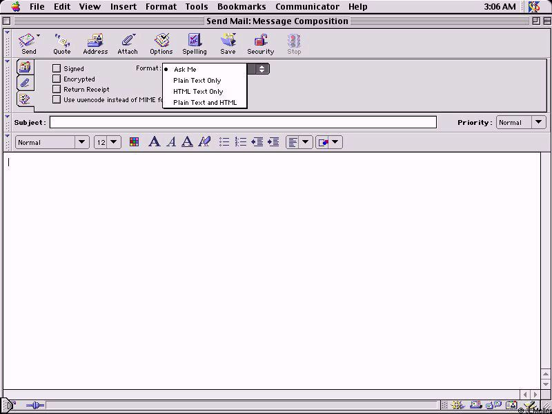This screenshot has width=552, height=414.
Task: Open the Bookmarks menu
Action: point(241,7)
